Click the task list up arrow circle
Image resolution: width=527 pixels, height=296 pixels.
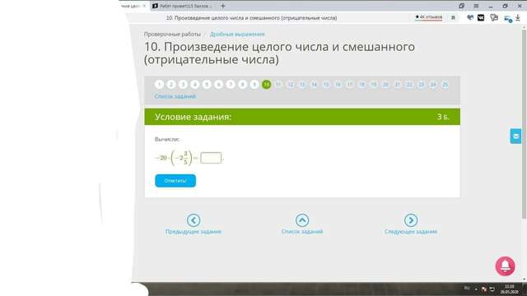point(302,220)
